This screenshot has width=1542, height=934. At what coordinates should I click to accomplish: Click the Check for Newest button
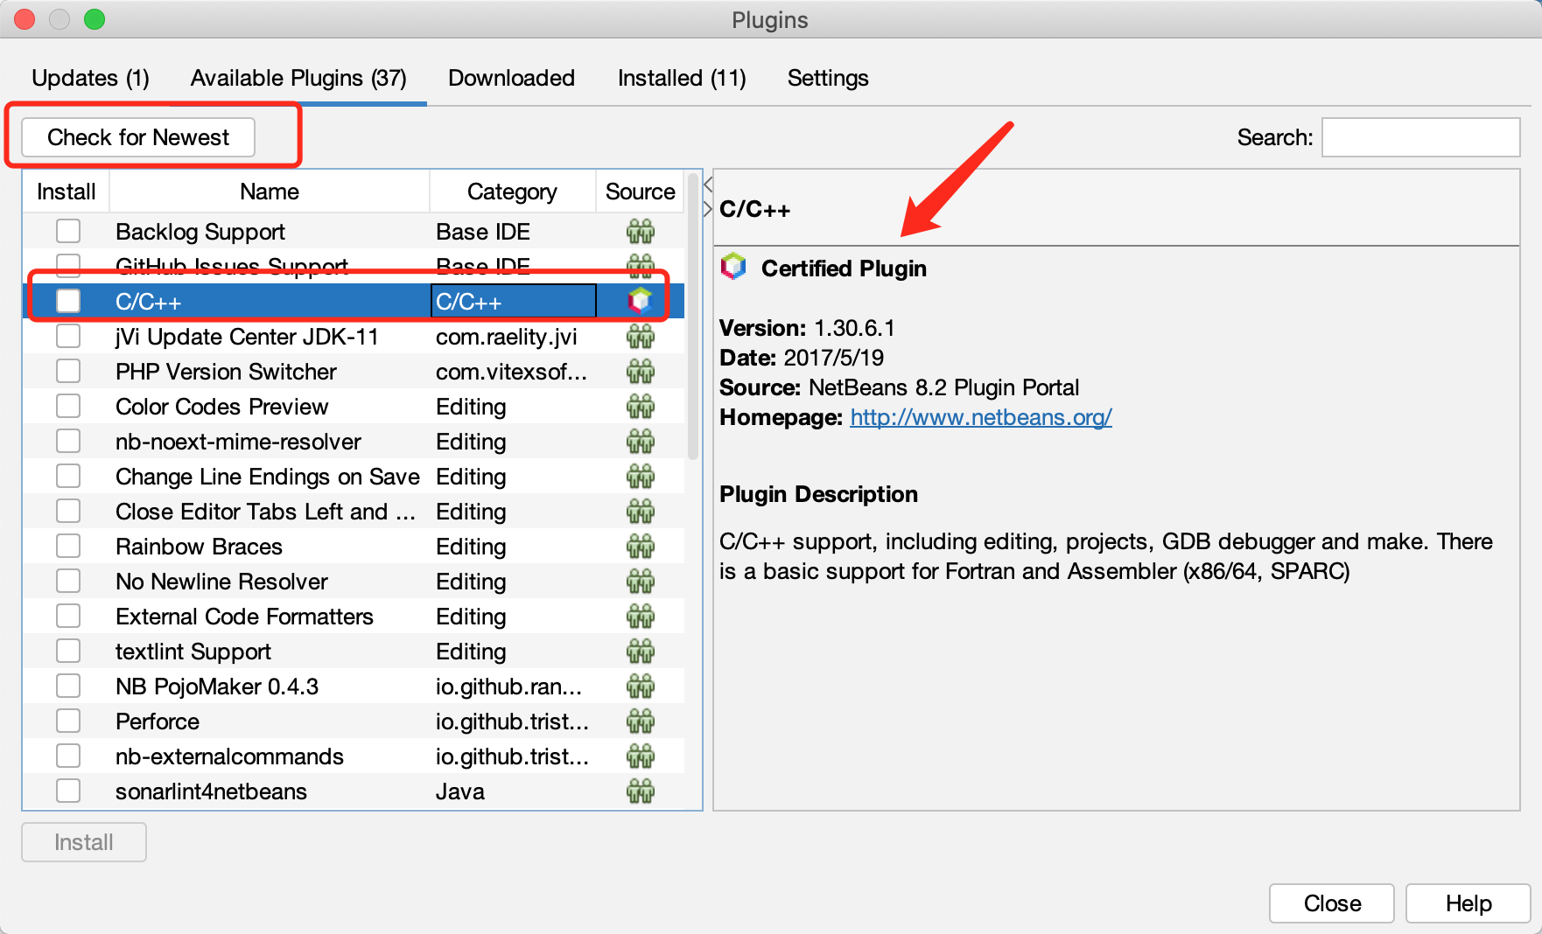pyautogui.click(x=138, y=137)
